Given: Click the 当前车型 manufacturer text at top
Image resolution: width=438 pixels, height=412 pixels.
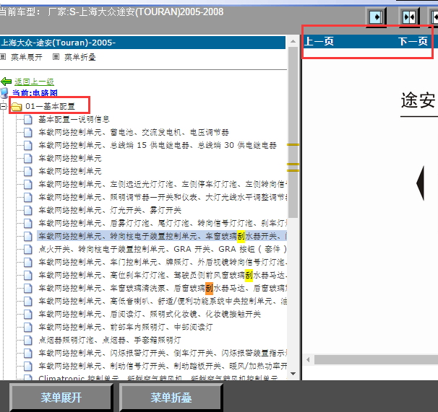Looking at the screenshot, I should 112,12.
